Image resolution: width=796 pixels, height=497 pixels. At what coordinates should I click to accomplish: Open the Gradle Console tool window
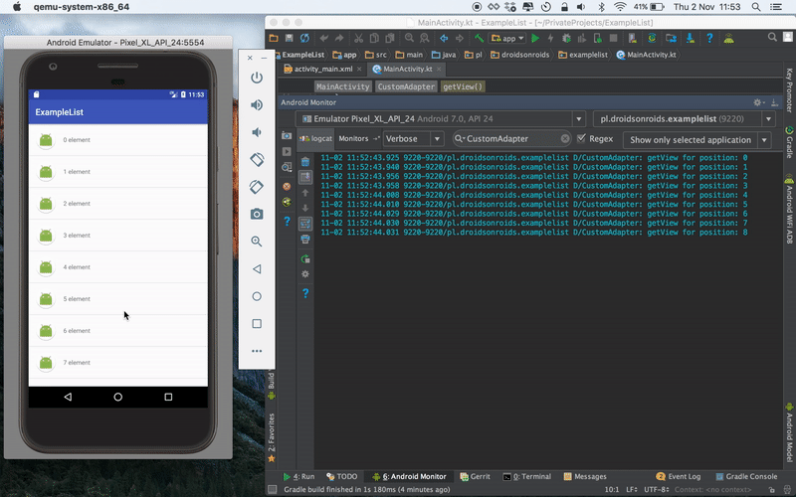coord(746,477)
